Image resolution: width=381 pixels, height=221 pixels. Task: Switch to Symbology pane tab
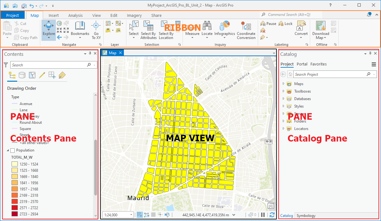click(306, 215)
